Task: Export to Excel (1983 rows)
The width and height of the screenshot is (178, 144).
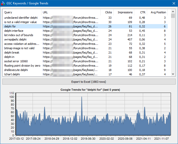Action: pos(89,82)
